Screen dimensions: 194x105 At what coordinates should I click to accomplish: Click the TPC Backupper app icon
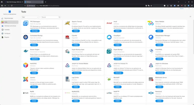pyautogui.click(x=26, y=23)
